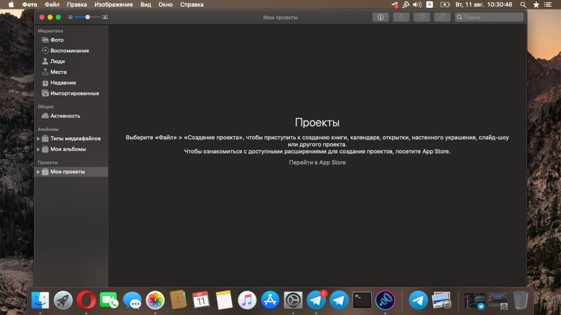Adjust the thumbnail zoom slider knob

pos(88,17)
